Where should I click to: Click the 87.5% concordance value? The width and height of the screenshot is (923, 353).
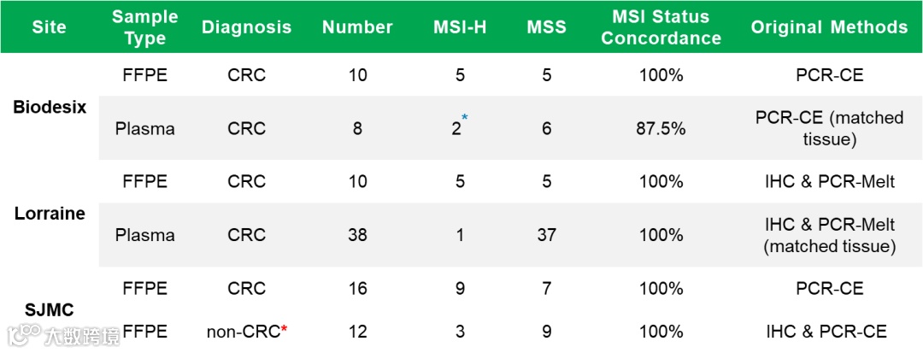[x=661, y=128]
